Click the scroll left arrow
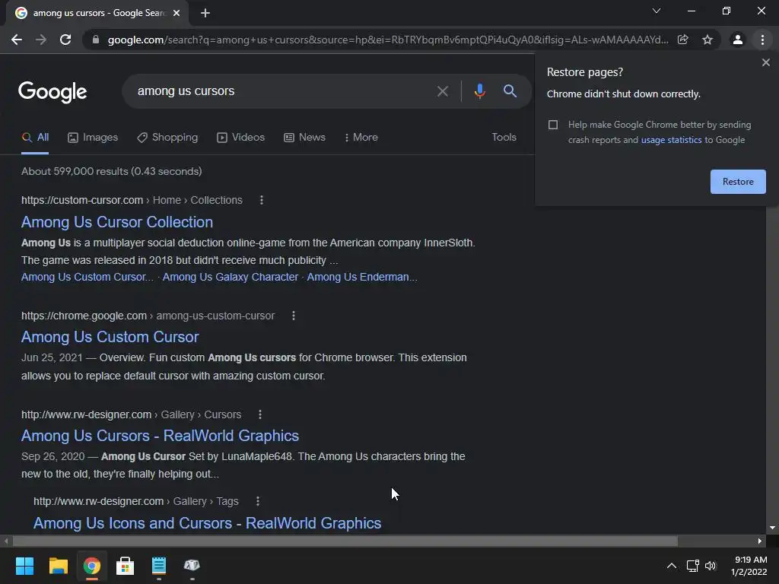This screenshot has height=584, width=779. pyautogui.click(x=6, y=541)
